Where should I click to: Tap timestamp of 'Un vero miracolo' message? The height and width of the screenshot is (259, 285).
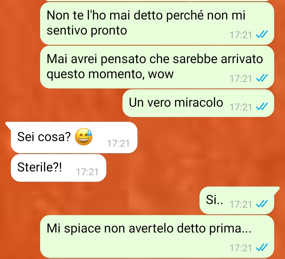(241, 107)
